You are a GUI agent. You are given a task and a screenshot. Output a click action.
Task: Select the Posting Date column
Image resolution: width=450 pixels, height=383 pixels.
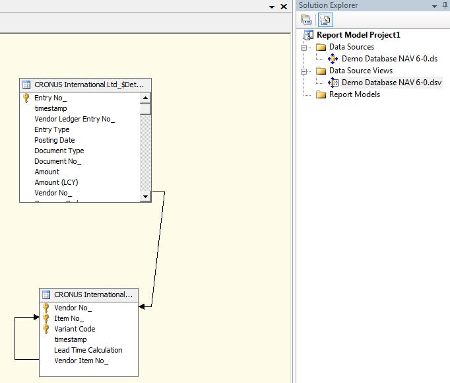click(x=55, y=140)
